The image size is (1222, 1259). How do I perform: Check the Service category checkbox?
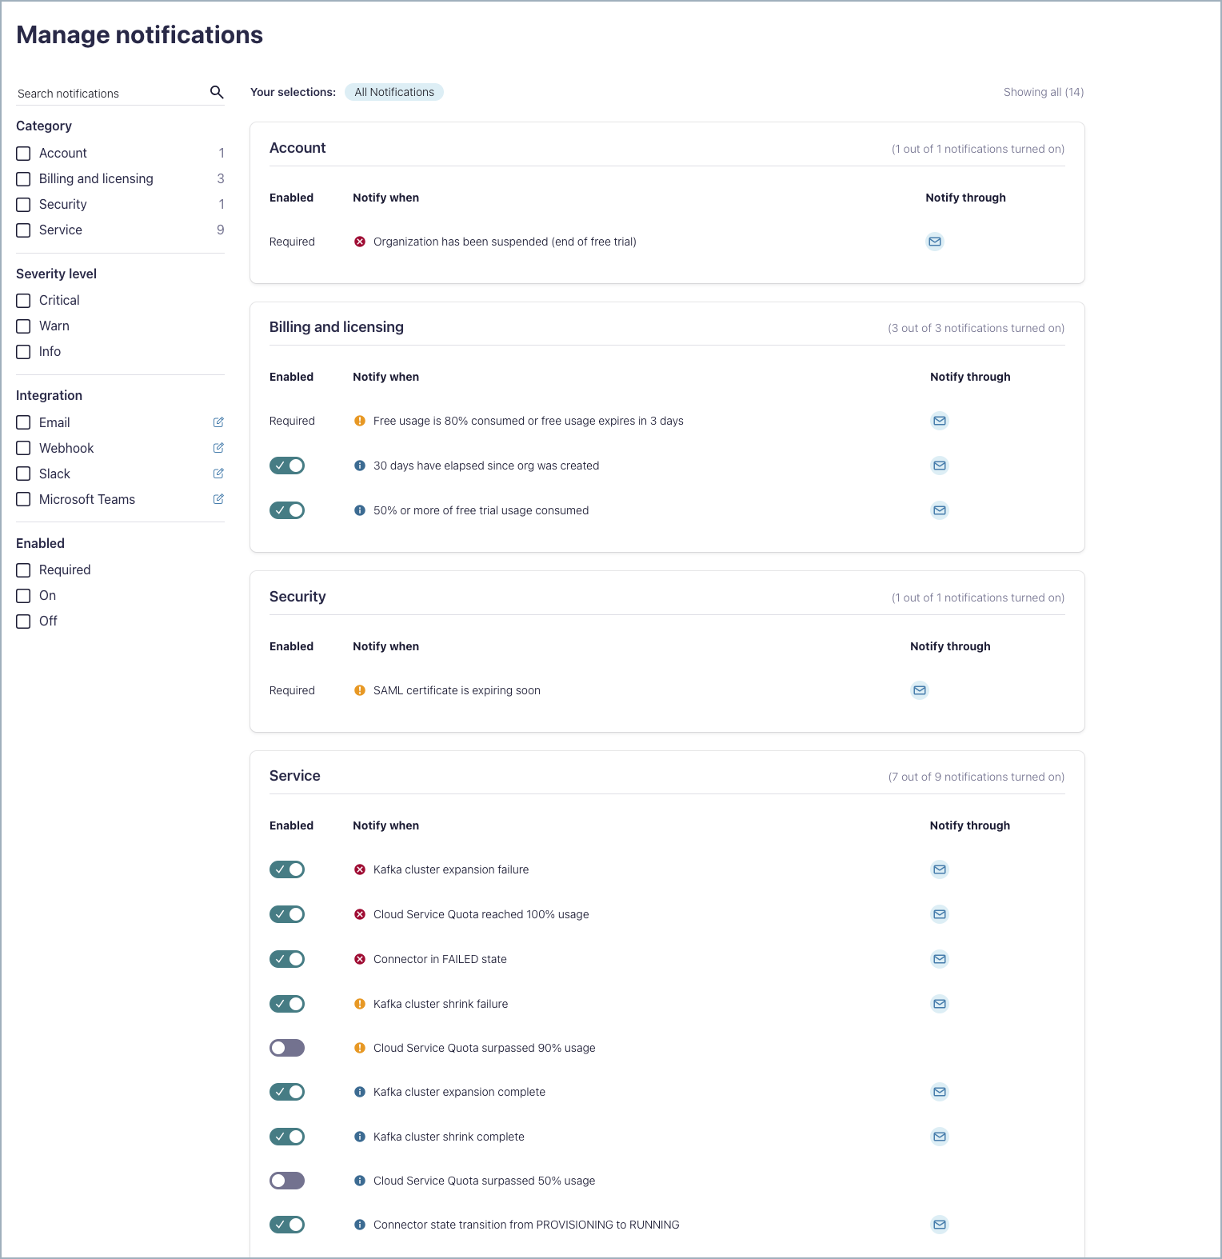(x=24, y=230)
